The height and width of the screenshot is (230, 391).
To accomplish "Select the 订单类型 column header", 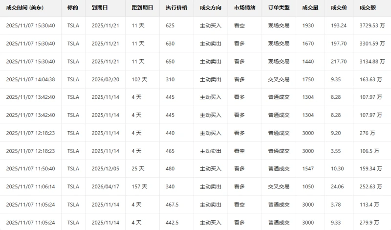I will coord(279,8).
